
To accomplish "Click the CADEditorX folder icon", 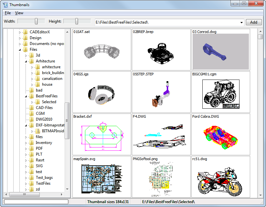I will (x=26, y=32).
